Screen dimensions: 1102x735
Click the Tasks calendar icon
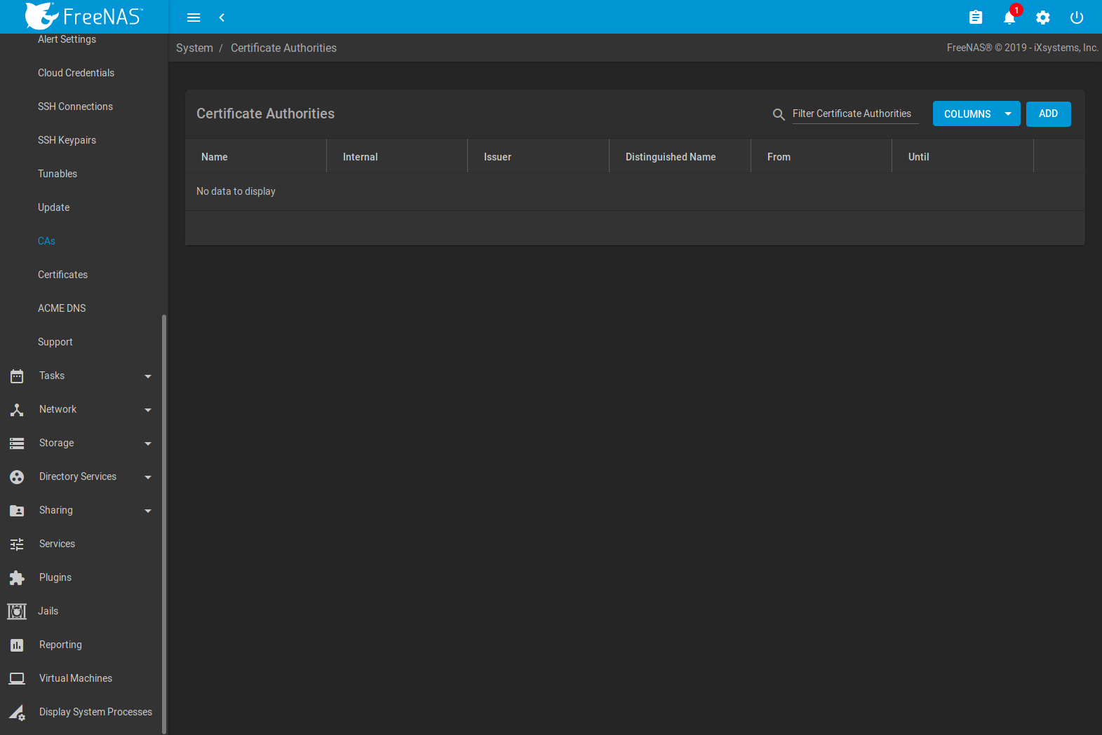tap(17, 376)
